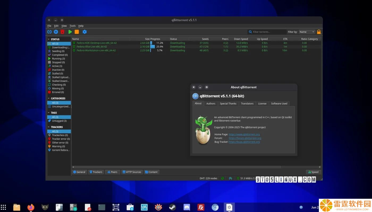The height and width of the screenshot is (212, 372).
Task: Filter by Active (3) status
Action: pos(59,66)
